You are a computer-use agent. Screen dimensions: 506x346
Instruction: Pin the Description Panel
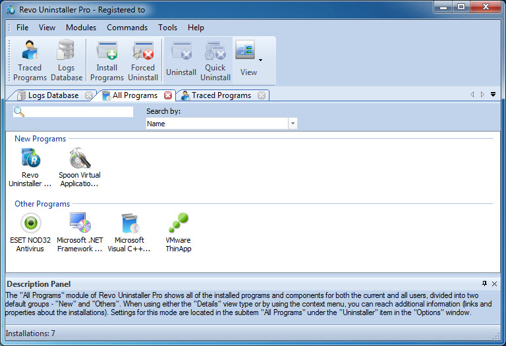pyautogui.click(x=484, y=284)
